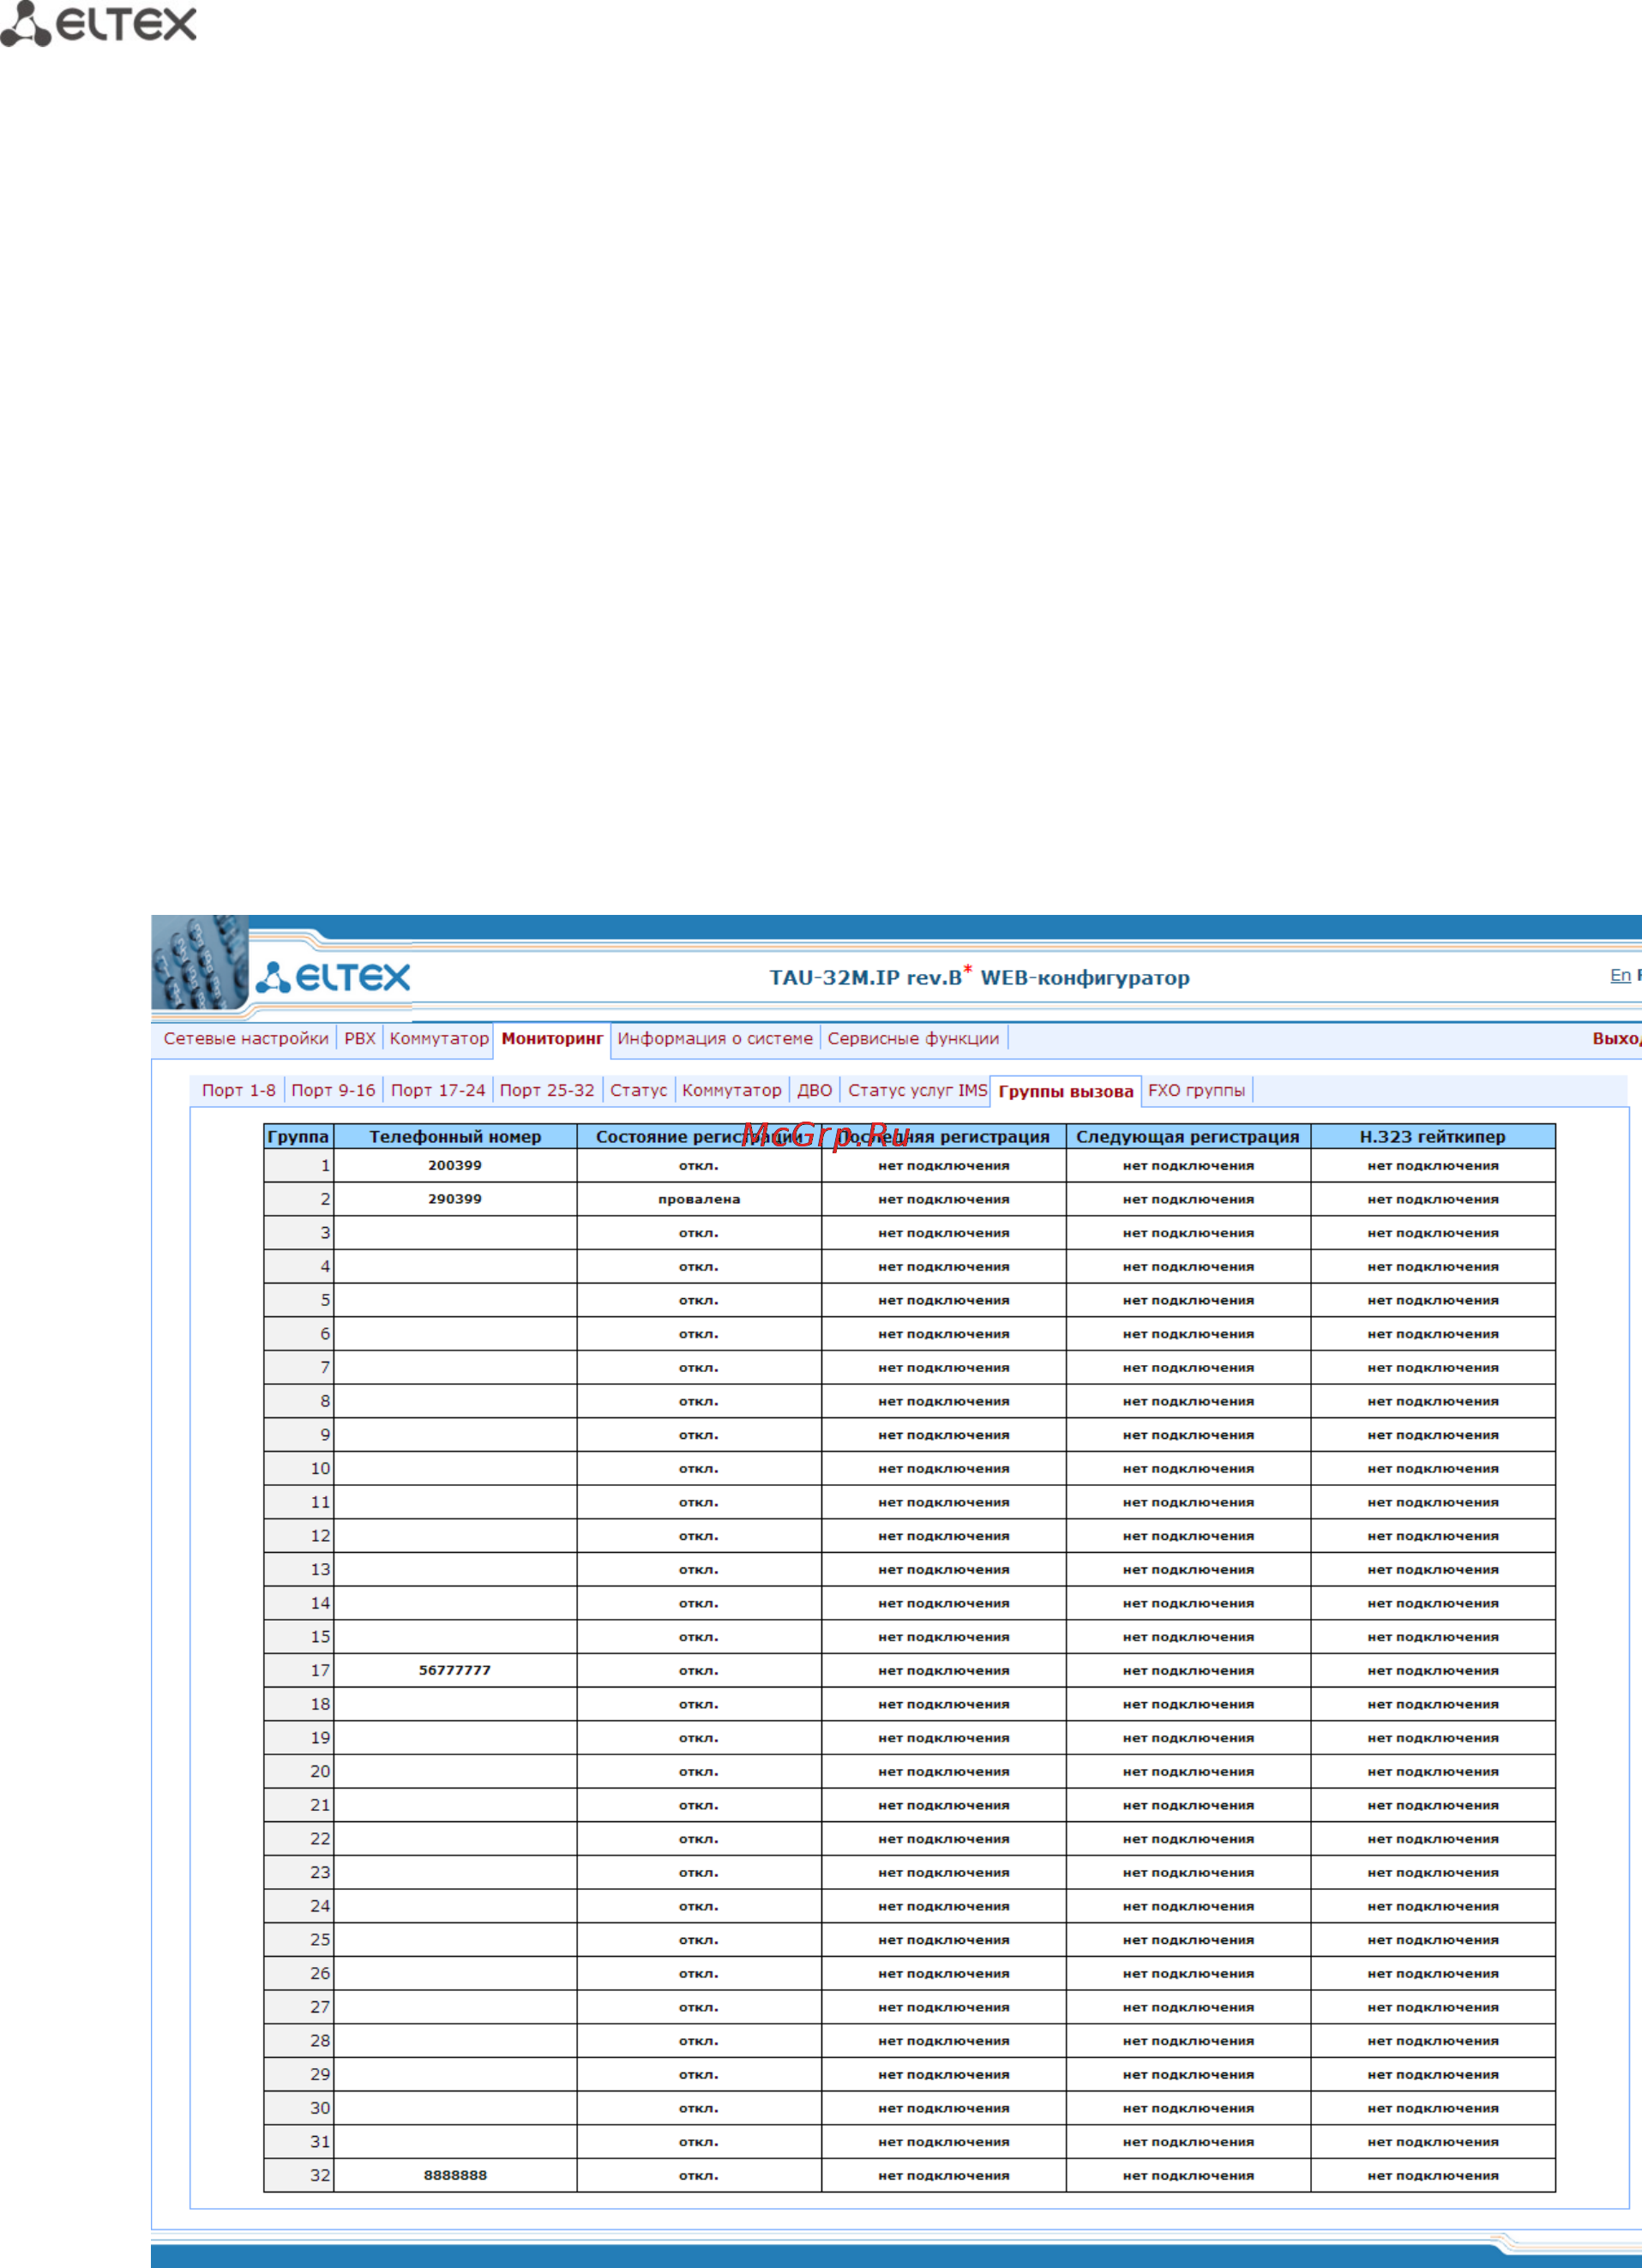Switch to the Порт 1-8 tab
Image resolution: width=1642 pixels, height=2268 pixels.
tap(239, 1090)
